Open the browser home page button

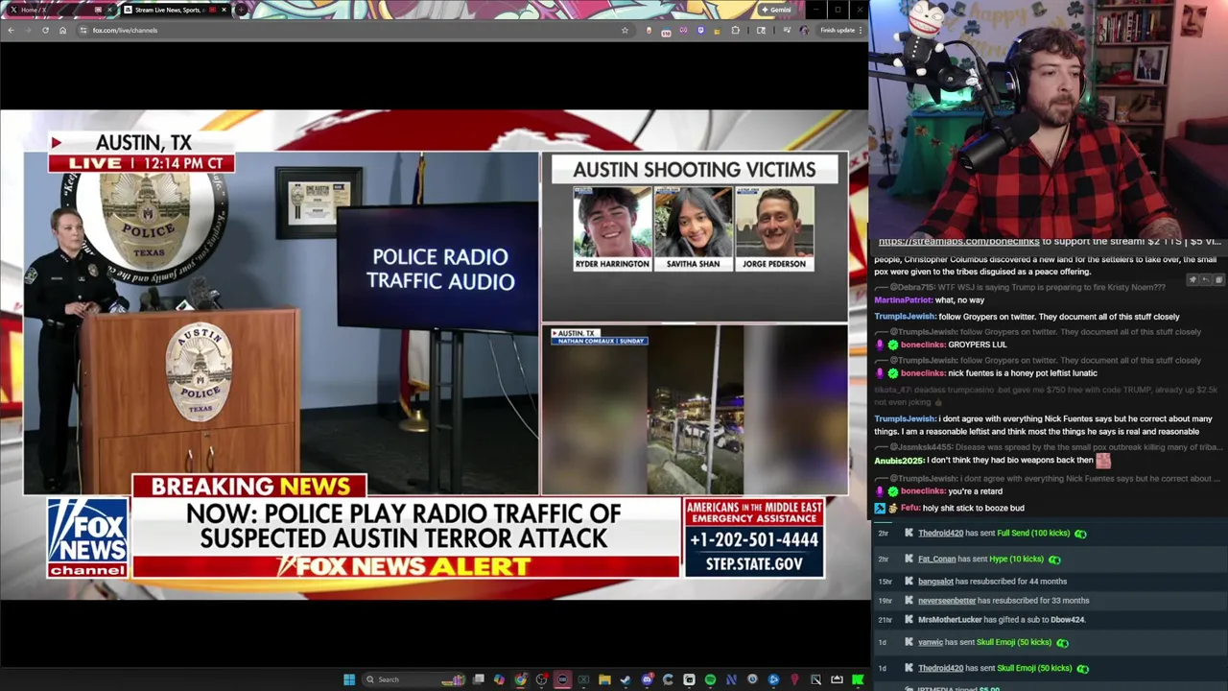click(62, 30)
